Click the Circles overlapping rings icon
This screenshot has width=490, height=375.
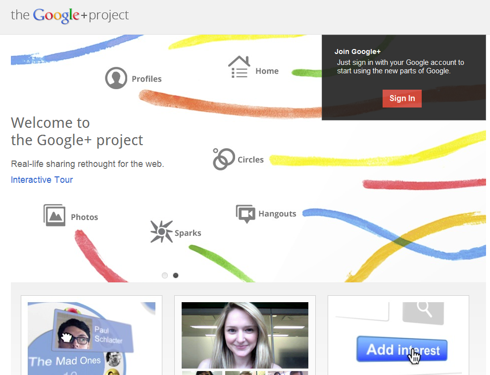223,159
